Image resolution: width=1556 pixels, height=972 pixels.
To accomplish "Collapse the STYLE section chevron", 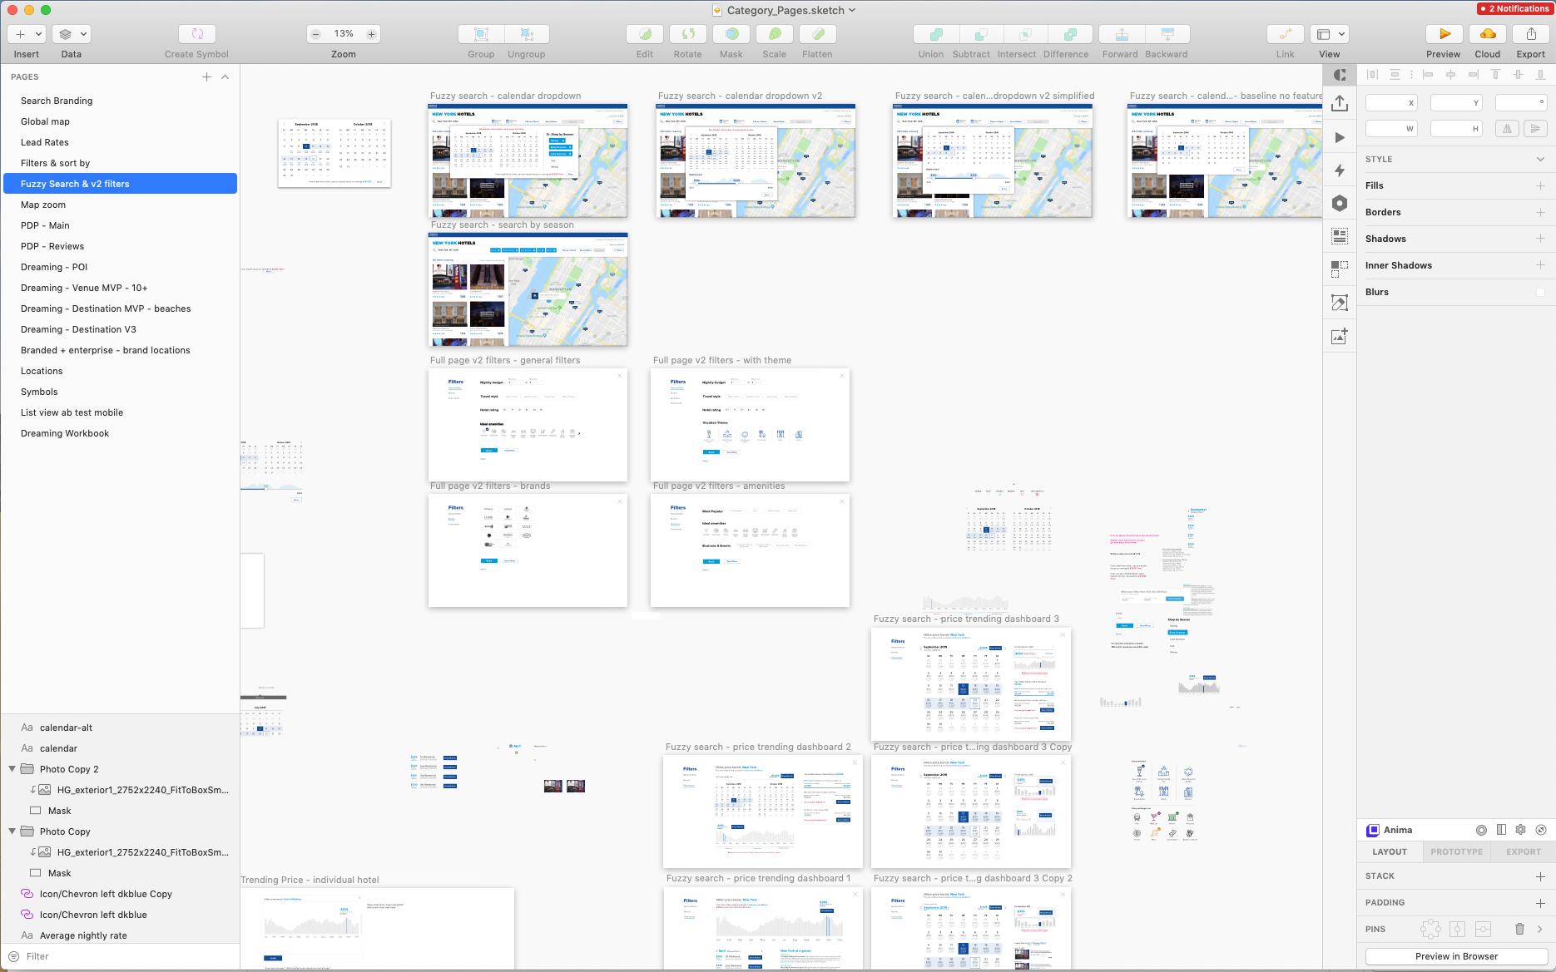I will [1541, 159].
